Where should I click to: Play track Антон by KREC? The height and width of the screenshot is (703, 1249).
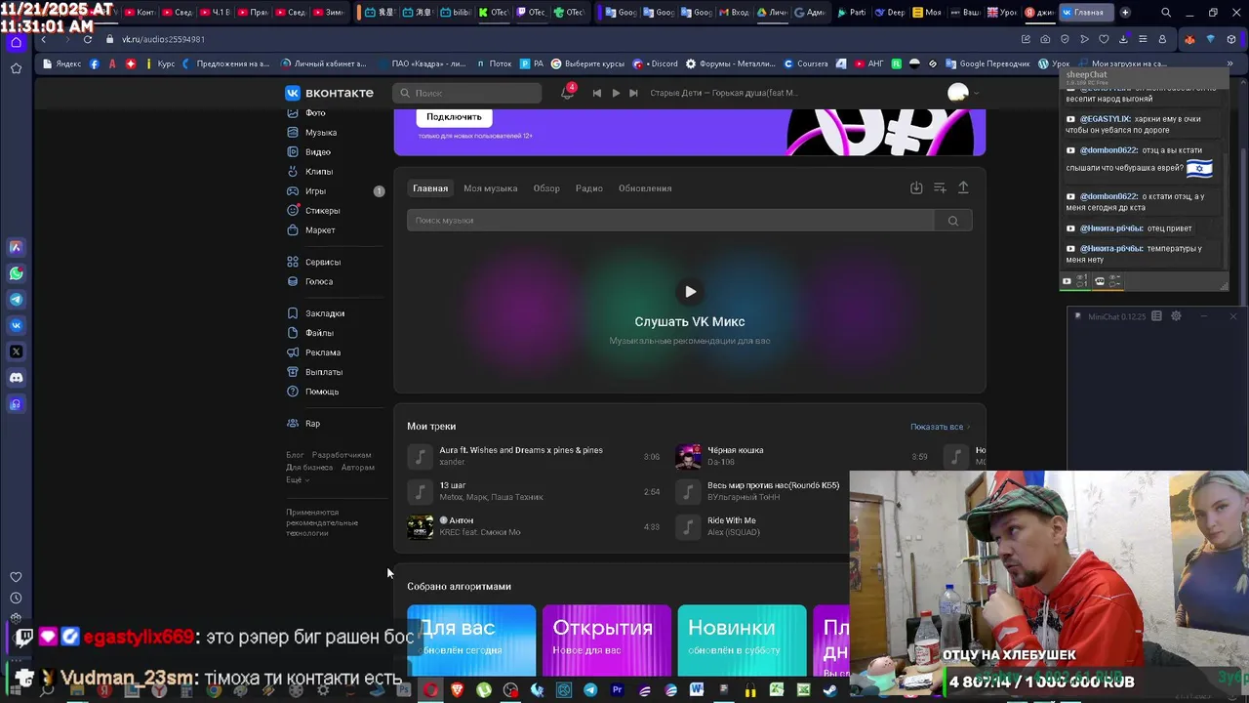coord(420,526)
